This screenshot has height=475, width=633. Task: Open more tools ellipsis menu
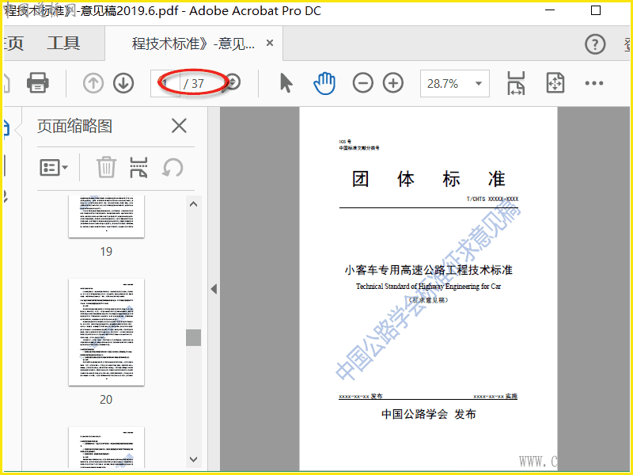[594, 83]
